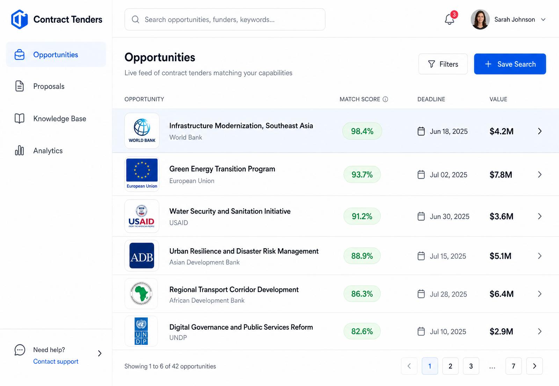This screenshot has height=386, width=559.
Task: Click the 93.7% match score badge
Action: point(362,174)
